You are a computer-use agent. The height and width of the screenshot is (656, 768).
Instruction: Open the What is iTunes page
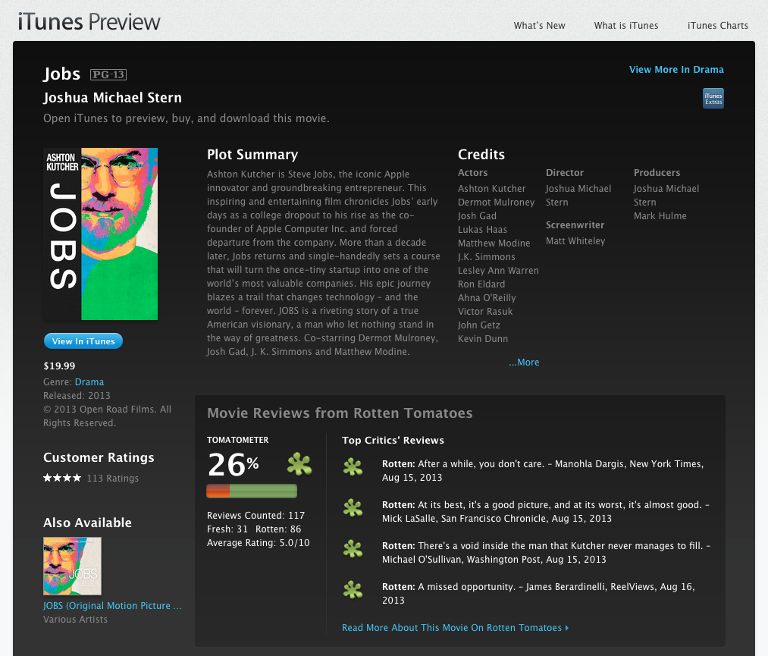pos(625,26)
